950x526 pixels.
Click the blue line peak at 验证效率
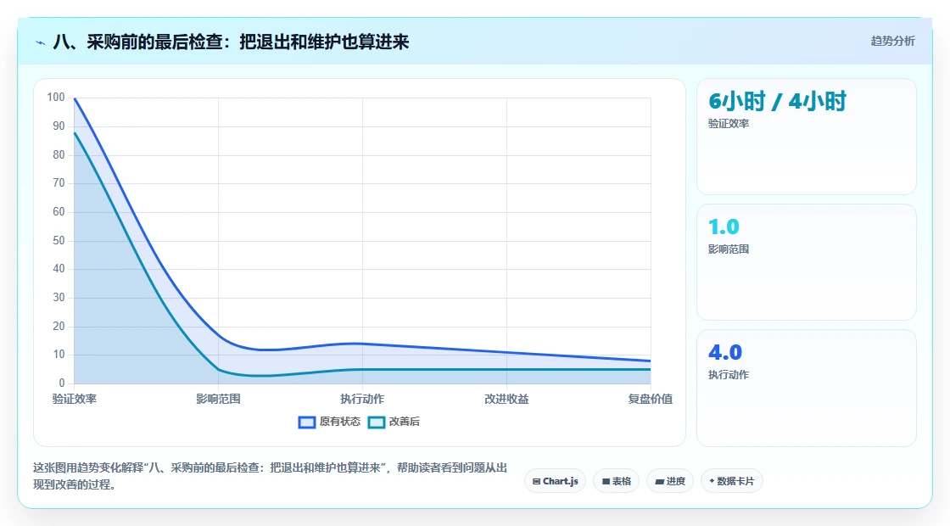[x=75, y=98]
